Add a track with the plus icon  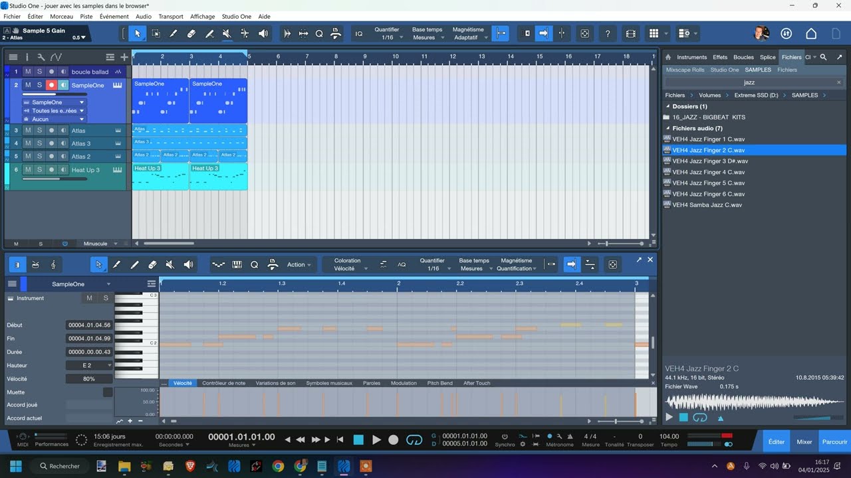[124, 57]
